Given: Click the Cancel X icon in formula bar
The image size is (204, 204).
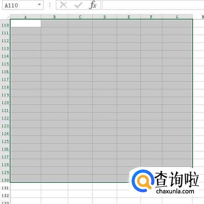Looking at the screenshot, I should [63, 5].
